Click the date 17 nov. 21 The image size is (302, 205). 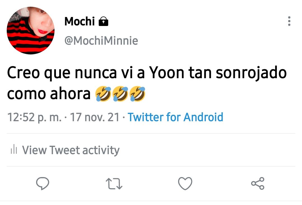click(x=95, y=117)
